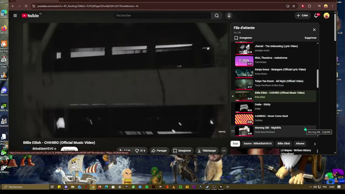Open the Chrome profile avatar
The width and height of the screenshot is (345, 194).
(x=326, y=6)
